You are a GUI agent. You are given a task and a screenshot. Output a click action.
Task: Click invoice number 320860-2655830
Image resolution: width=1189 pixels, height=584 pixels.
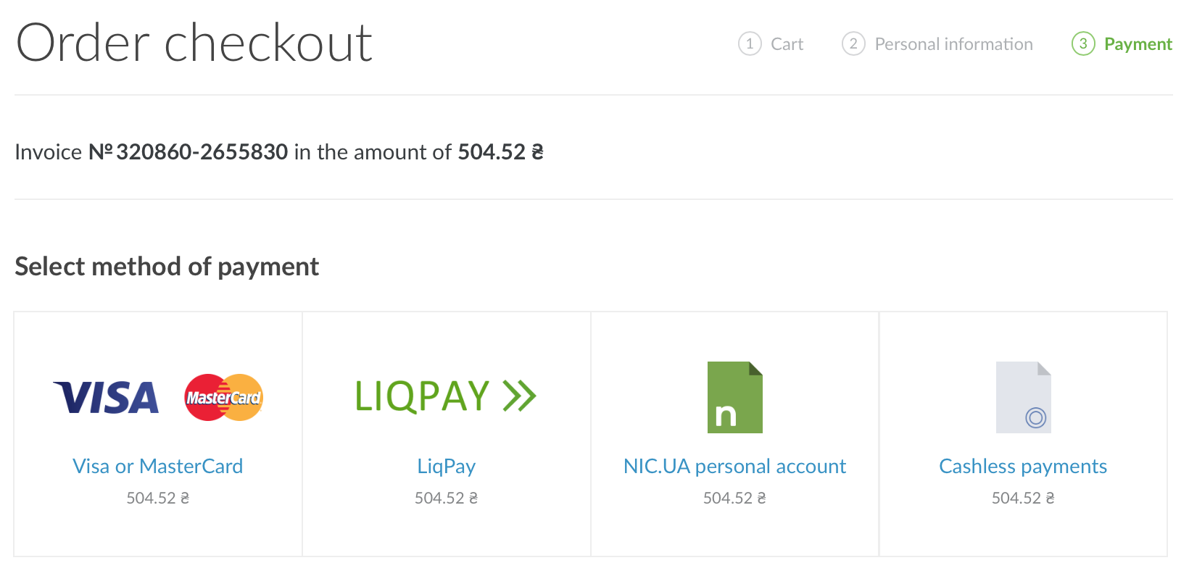pos(202,152)
